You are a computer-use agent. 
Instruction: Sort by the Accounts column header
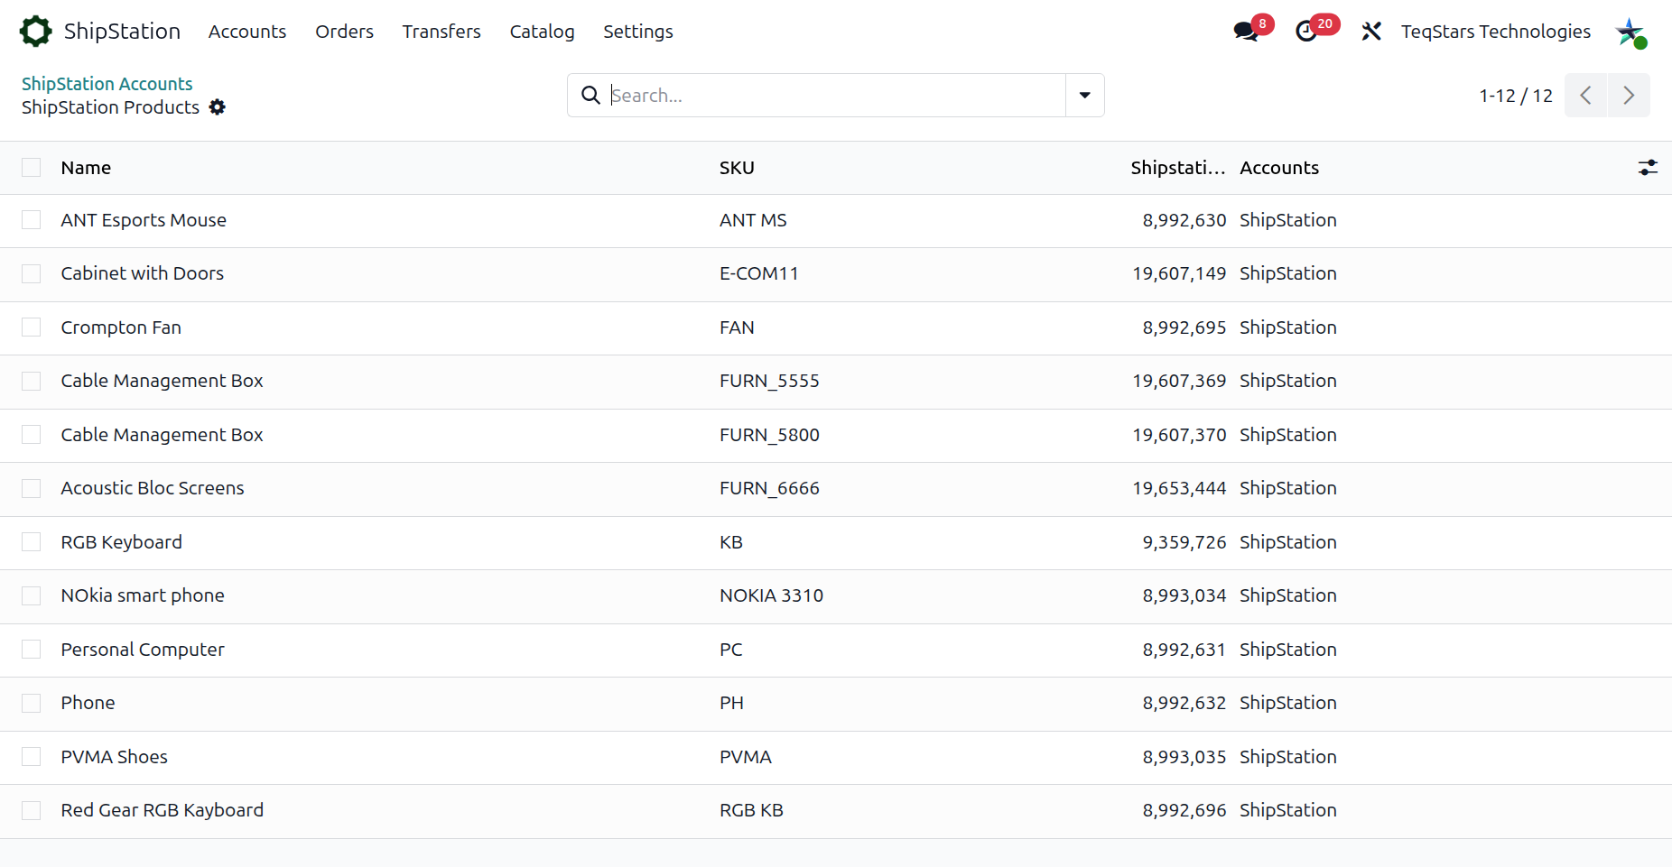coord(1279,168)
